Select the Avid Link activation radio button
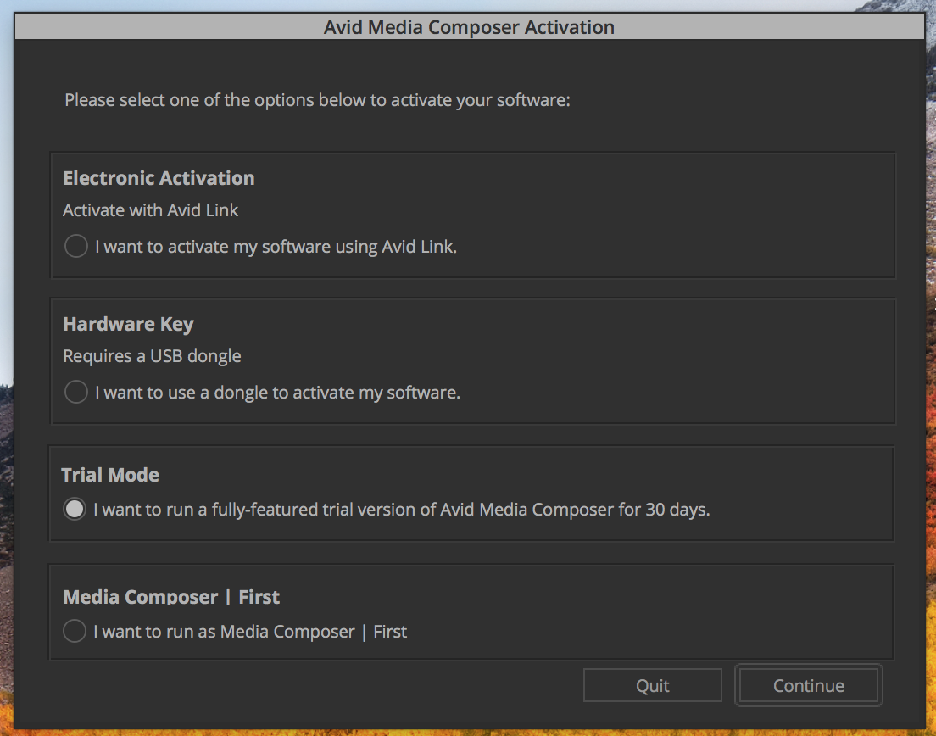Viewport: 936px width, 736px height. click(x=75, y=246)
